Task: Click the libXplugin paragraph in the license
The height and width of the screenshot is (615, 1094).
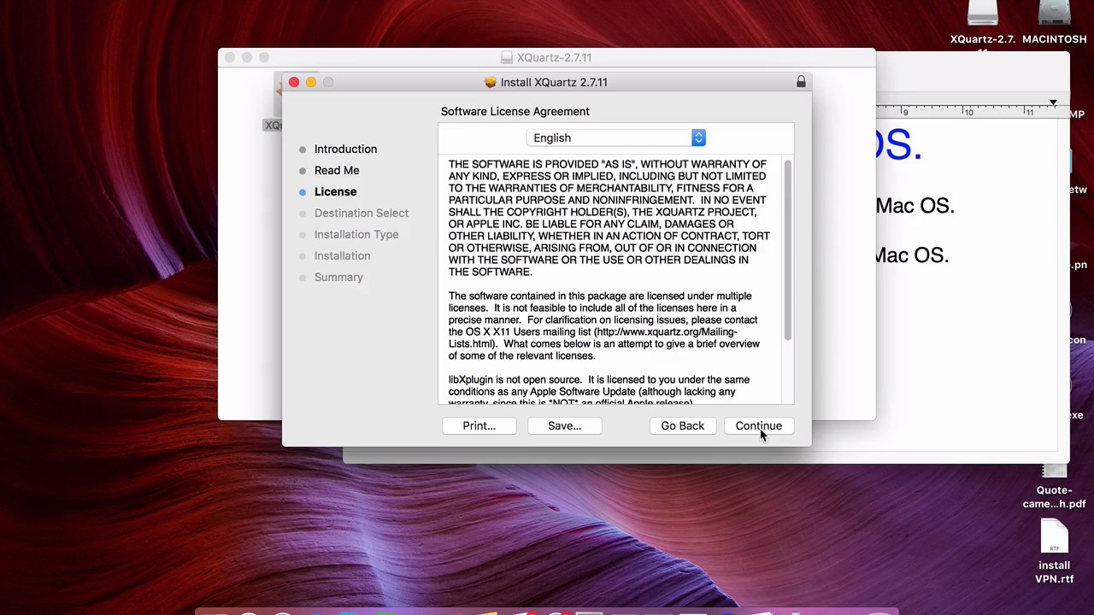Action: click(x=599, y=391)
